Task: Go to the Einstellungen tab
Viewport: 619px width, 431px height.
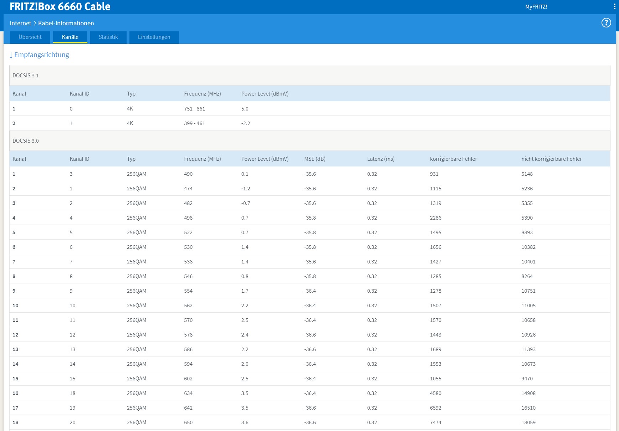Action: [x=154, y=37]
